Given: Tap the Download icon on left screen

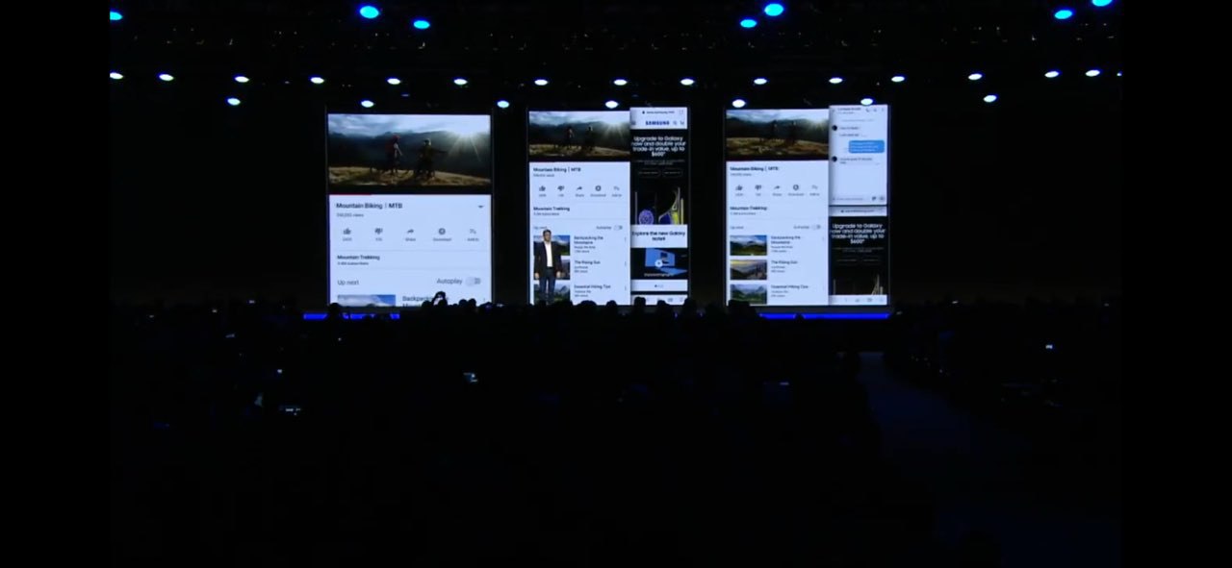Looking at the screenshot, I should click(x=442, y=231).
